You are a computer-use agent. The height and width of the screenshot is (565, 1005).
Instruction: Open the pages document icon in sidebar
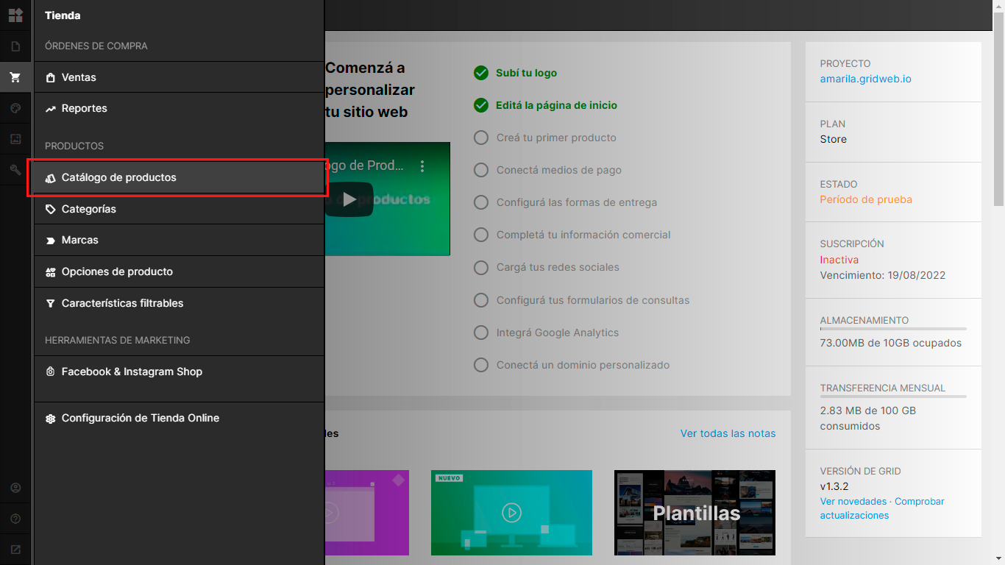[x=15, y=46]
